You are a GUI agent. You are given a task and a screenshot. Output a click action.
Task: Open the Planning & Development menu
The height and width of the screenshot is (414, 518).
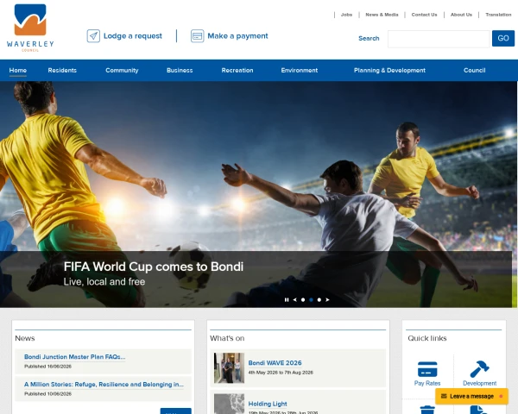pyautogui.click(x=389, y=71)
